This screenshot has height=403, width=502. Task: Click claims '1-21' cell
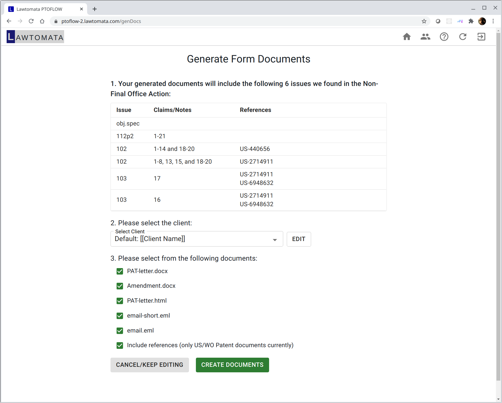click(x=159, y=136)
